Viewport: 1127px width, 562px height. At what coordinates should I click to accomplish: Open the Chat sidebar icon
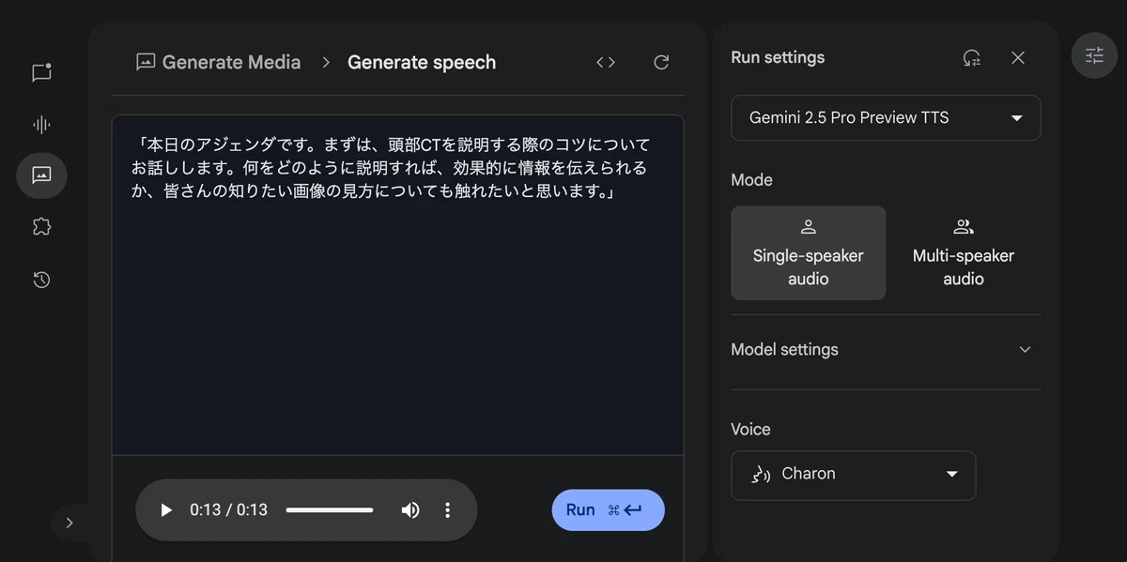[41, 73]
